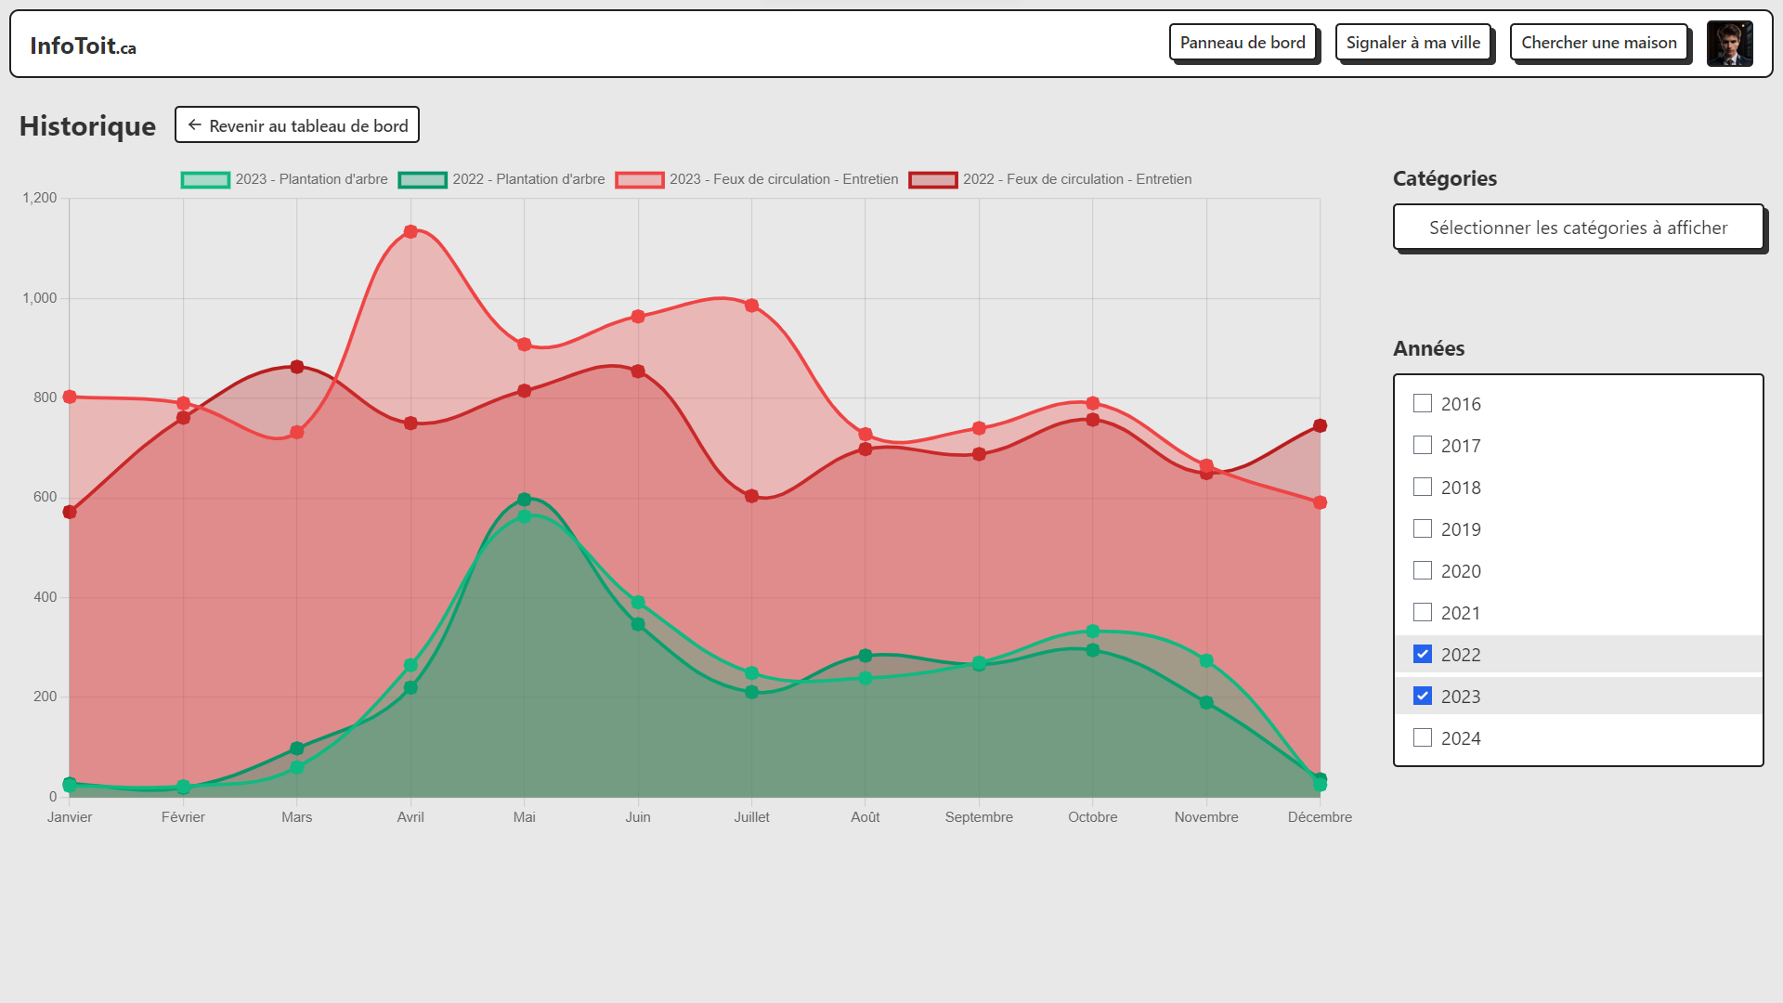Open Chercher une maison page

pyautogui.click(x=1598, y=43)
